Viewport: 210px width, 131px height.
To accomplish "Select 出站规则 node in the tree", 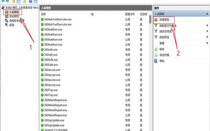I will (14, 16).
